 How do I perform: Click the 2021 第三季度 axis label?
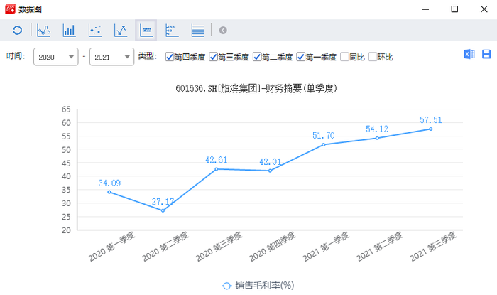click(433, 247)
